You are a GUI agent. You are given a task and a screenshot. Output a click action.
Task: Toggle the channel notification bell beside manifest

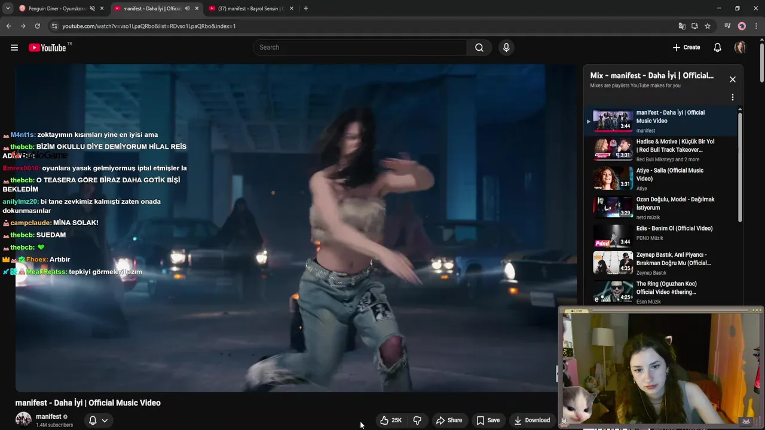pos(93,420)
